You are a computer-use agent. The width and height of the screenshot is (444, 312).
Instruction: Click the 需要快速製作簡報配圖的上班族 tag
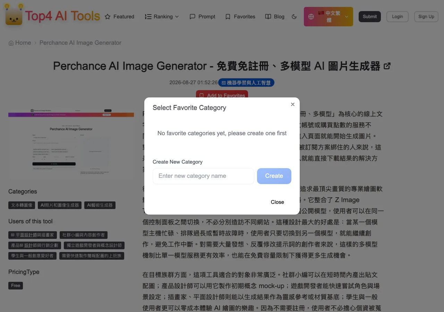pyautogui.click(x=92, y=256)
